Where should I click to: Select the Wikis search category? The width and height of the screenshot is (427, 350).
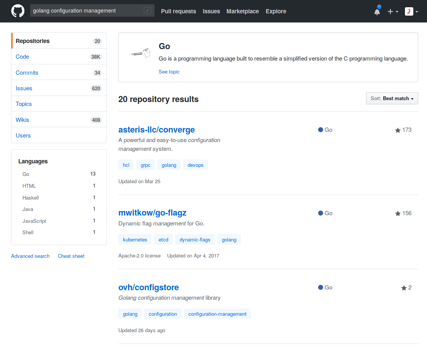pyautogui.click(x=59, y=120)
